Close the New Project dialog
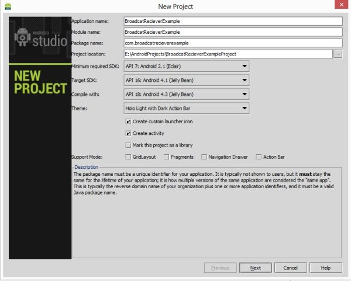The height and width of the screenshot is (281, 351). coord(342,5)
